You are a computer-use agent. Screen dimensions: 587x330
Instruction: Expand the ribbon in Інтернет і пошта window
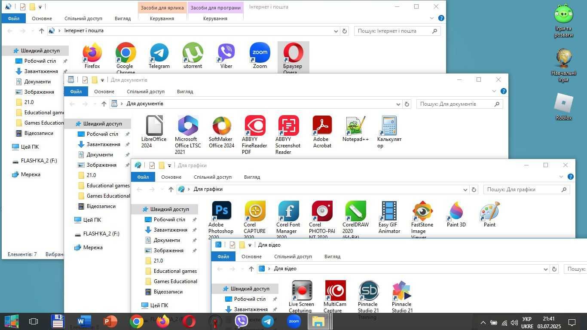432,18
